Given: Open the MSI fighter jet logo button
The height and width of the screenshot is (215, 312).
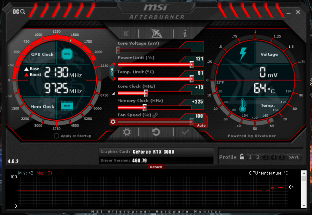Looking at the screenshot, I should click(x=157, y=33).
